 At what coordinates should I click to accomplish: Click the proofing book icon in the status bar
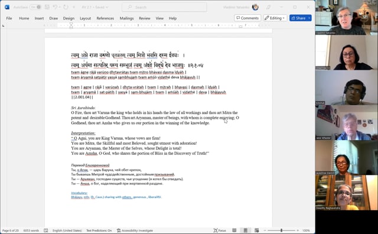pyautogui.click(x=46, y=230)
